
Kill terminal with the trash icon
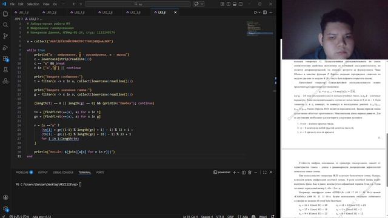[x=250, y=172]
